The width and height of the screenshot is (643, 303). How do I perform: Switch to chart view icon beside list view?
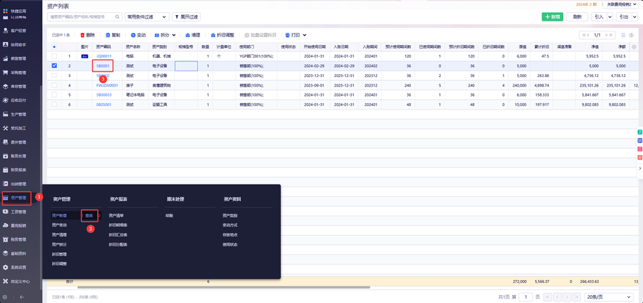pos(631,35)
